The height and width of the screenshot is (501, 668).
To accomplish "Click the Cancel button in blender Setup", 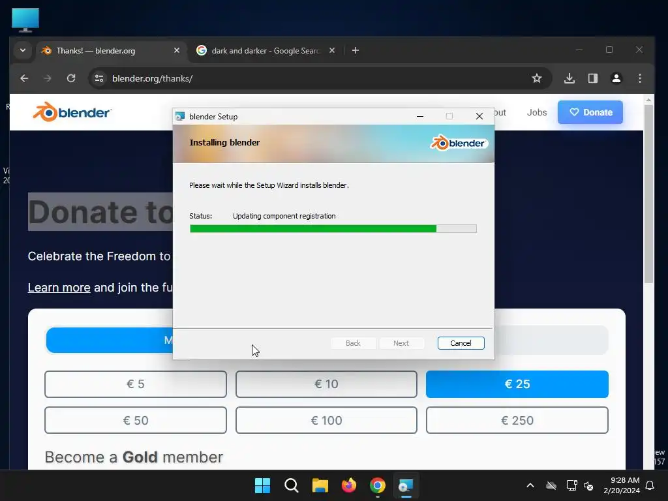I will click(461, 343).
